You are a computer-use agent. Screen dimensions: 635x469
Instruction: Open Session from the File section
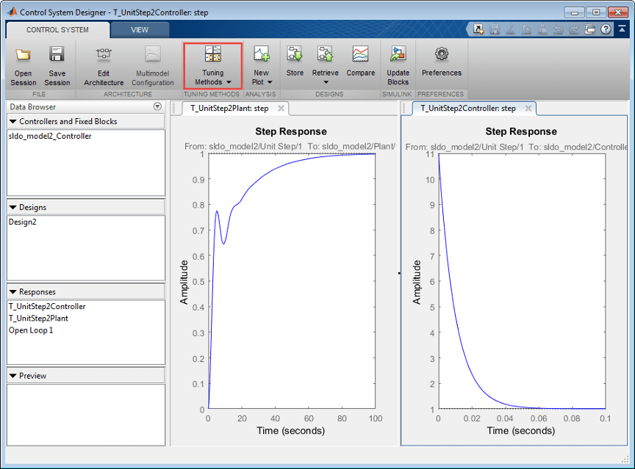click(23, 66)
